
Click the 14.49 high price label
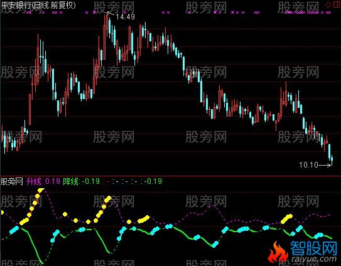(x=125, y=16)
